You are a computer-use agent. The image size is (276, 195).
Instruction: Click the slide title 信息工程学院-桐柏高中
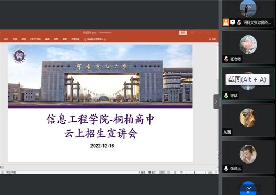100,119
